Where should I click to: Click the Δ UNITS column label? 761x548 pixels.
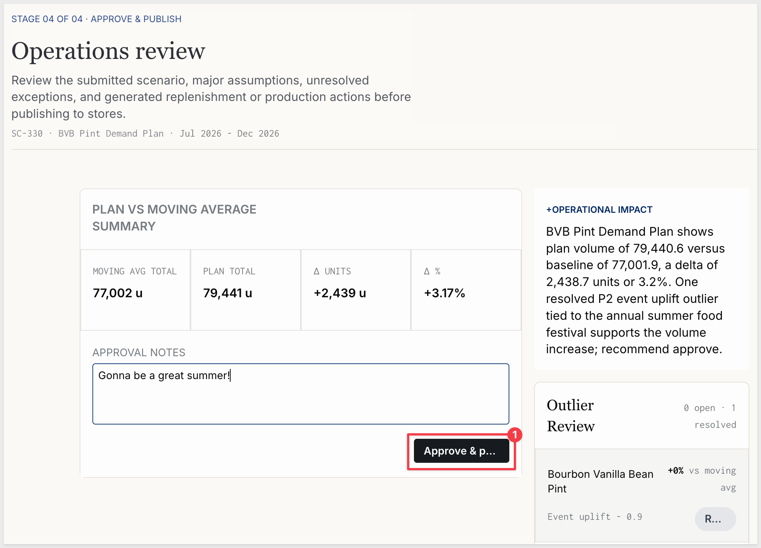(332, 271)
